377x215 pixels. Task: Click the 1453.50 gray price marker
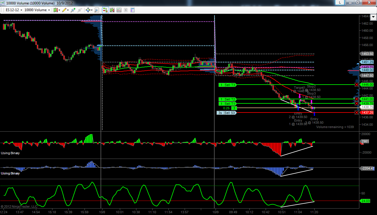pyautogui.click(x=367, y=54)
